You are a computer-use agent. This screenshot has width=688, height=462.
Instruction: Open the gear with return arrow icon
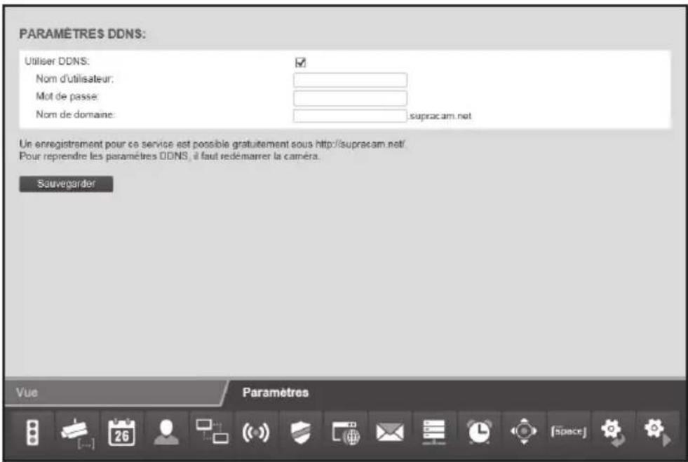[x=612, y=433]
